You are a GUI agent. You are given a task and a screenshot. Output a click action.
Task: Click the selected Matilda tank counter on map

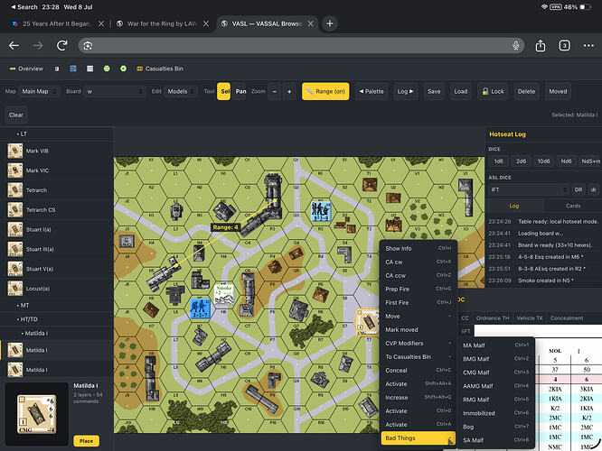point(367,322)
